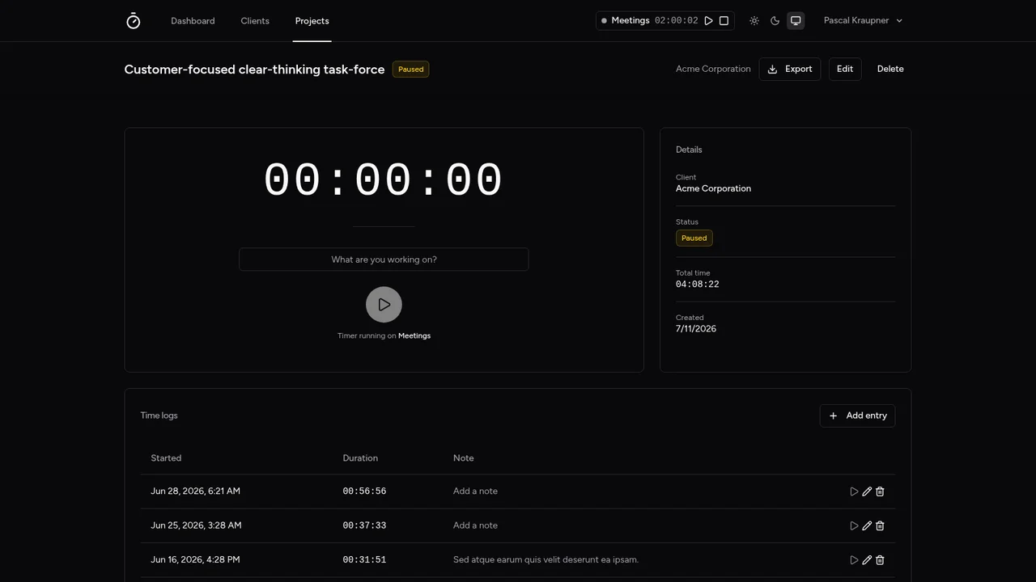Edit the Jun 25 time entry

pos(867,525)
